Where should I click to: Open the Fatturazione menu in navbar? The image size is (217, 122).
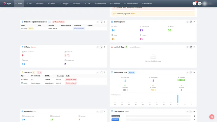tap(100, 4)
